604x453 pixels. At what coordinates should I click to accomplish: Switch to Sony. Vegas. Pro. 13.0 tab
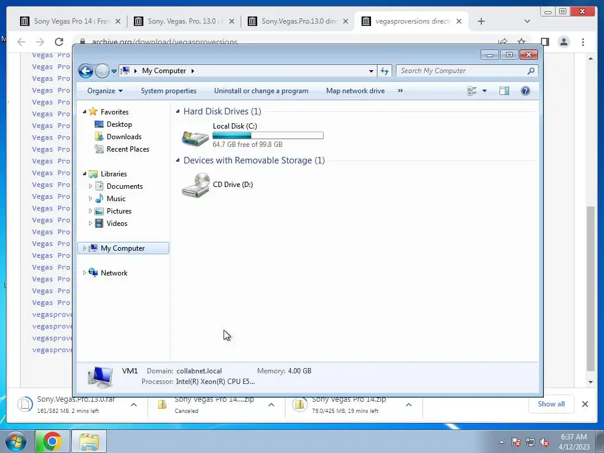pos(184,21)
